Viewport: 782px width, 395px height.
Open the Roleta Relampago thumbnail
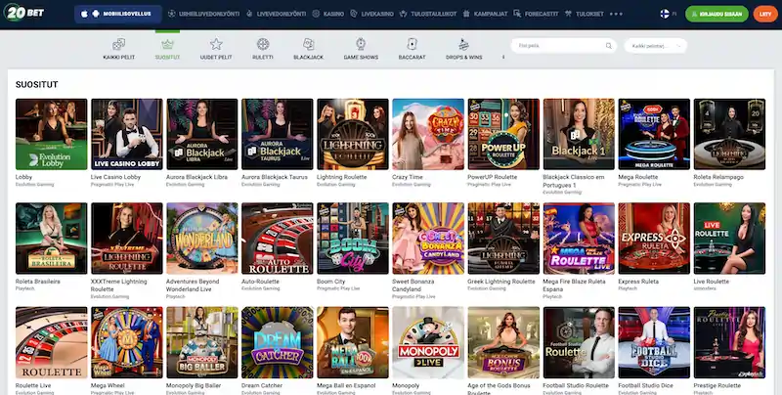729,134
